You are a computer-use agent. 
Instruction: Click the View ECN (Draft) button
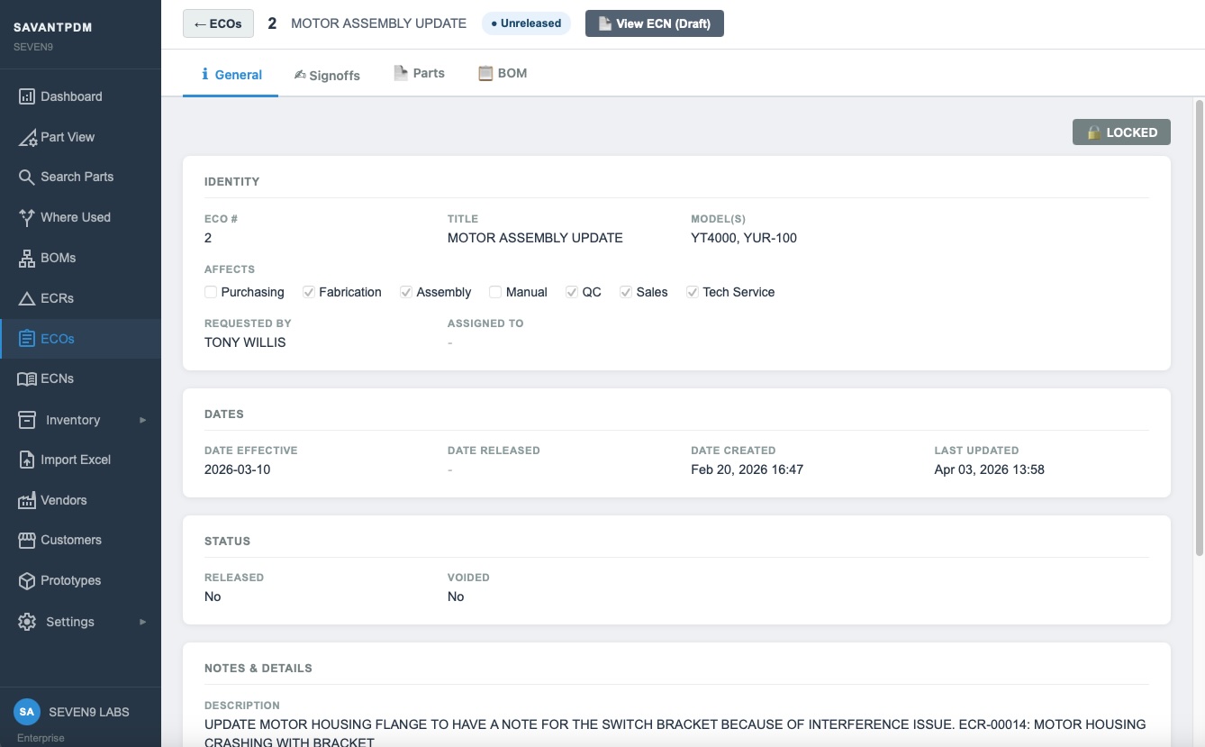point(654,23)
